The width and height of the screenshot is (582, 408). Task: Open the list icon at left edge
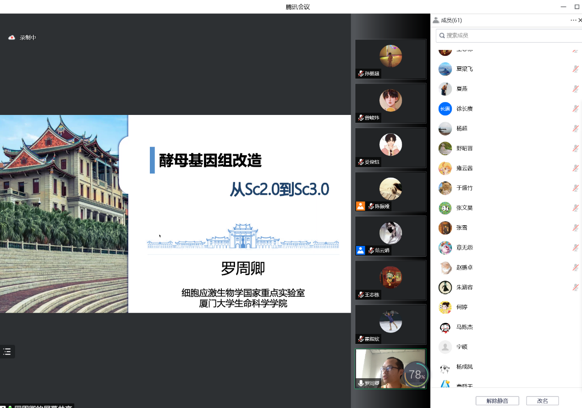tap(7, 352)
